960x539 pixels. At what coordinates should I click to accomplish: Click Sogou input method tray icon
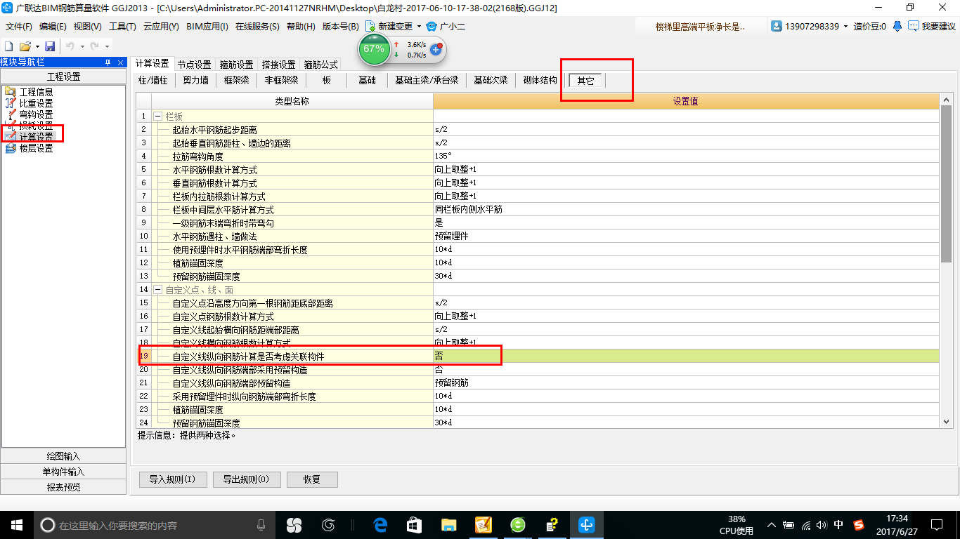pos(859,525)
